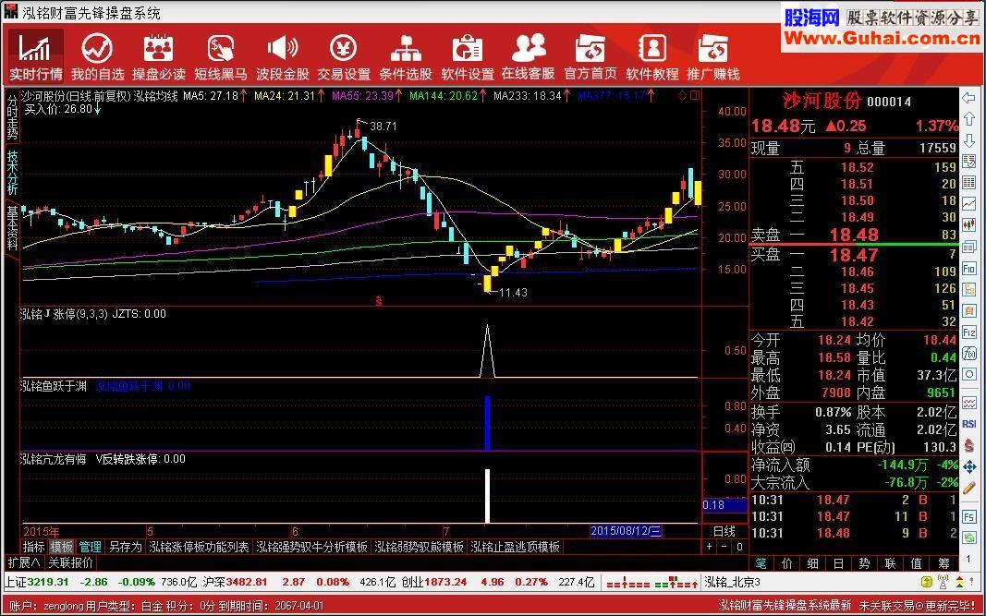Screen dimensions: 986x616
Task: Click the F10 icon in right toolbar
Action: click(968, 269)
